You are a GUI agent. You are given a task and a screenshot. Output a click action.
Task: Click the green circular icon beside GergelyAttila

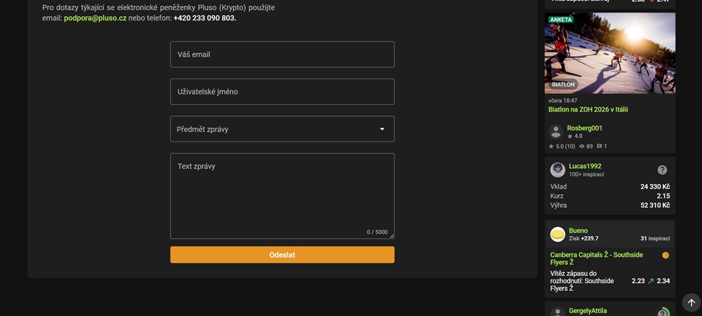(662, 312)
